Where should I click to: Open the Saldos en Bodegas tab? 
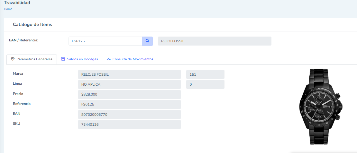click(x=82, y=59)
